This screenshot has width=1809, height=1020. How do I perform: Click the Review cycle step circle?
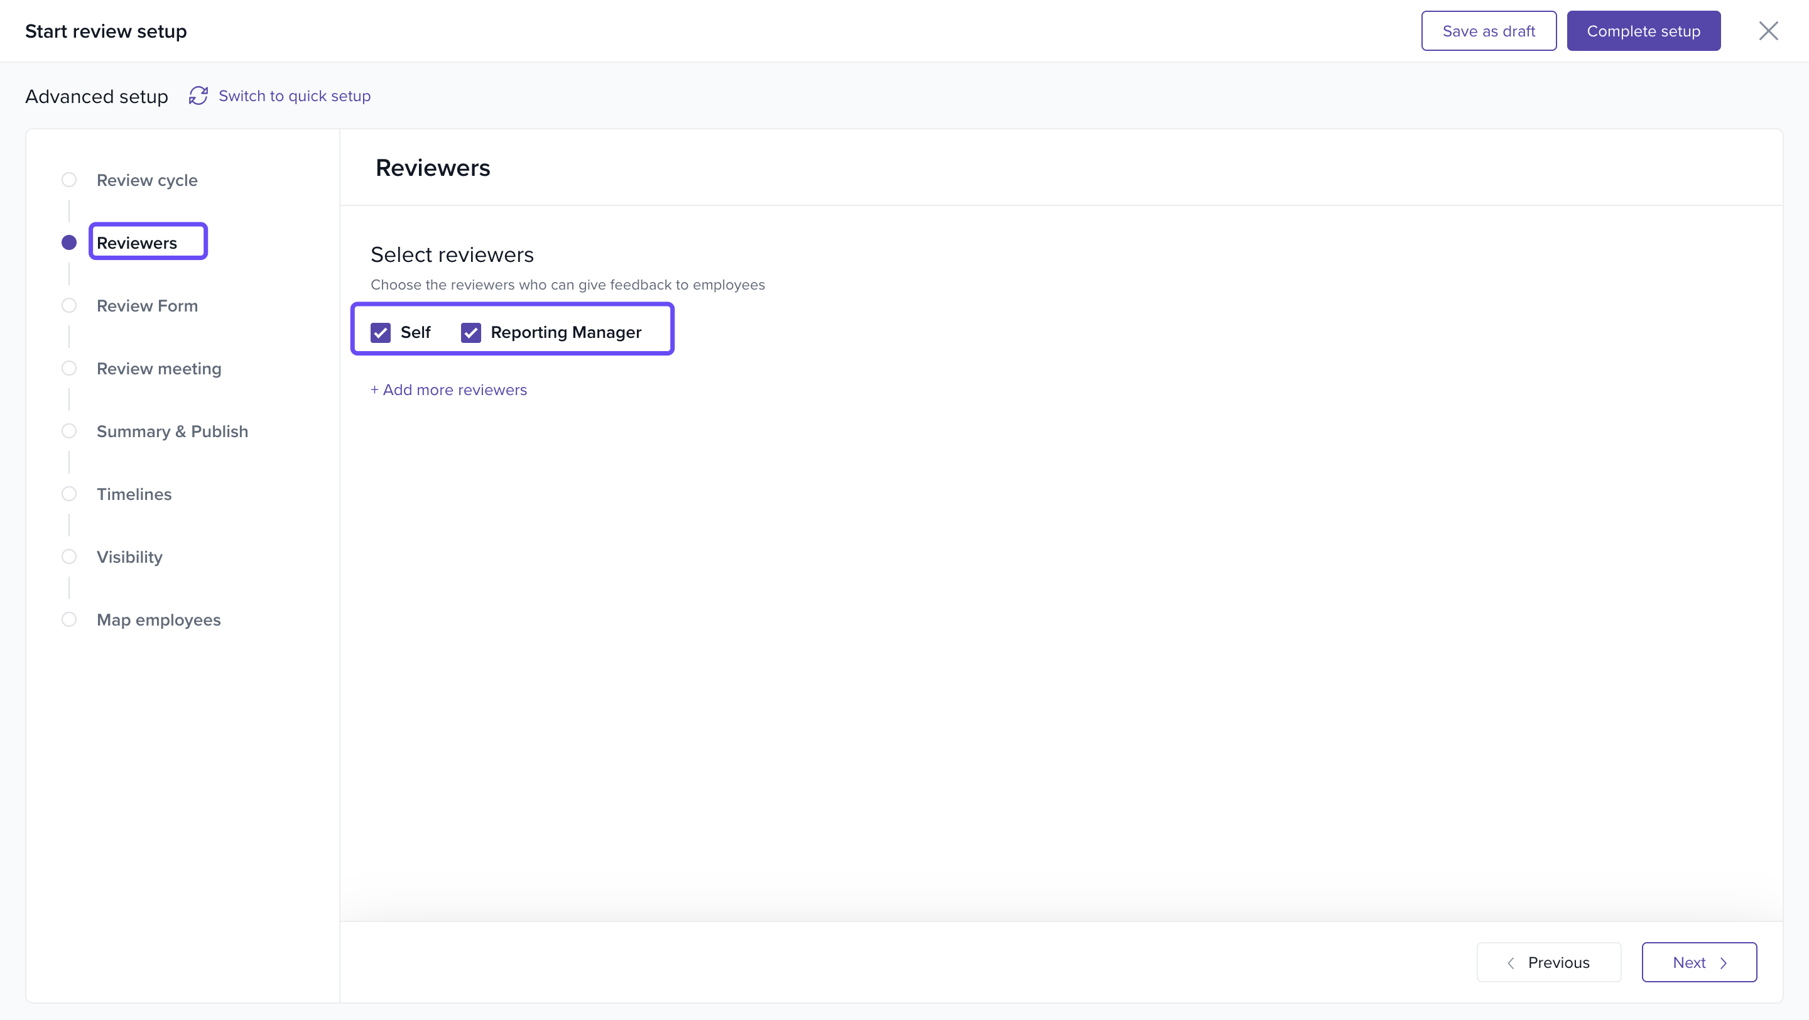point(69,180)
